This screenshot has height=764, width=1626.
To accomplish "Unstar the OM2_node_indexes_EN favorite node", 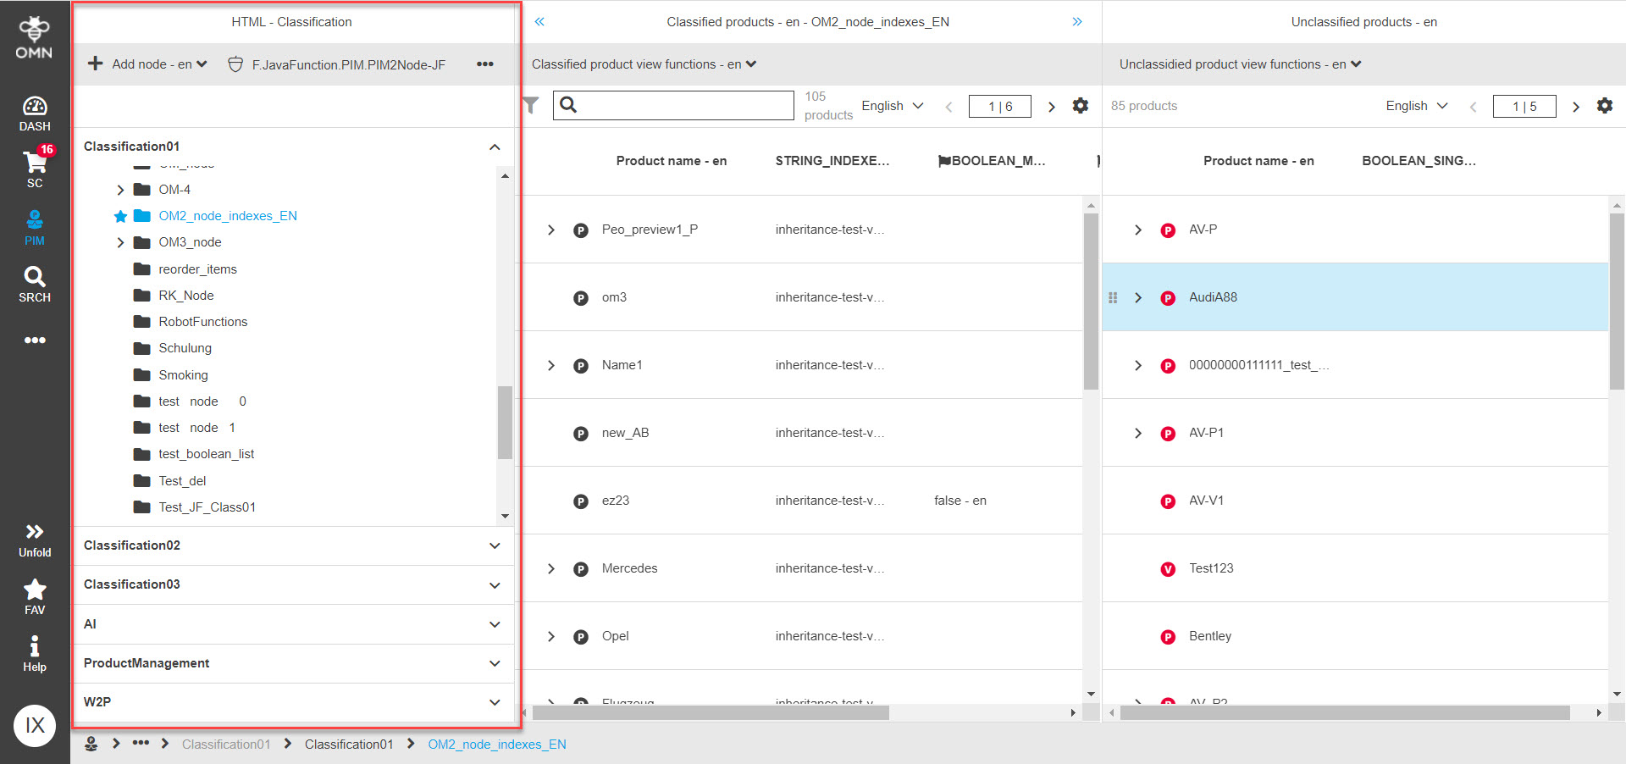I will pyautogui.click(x=120, y=216).
